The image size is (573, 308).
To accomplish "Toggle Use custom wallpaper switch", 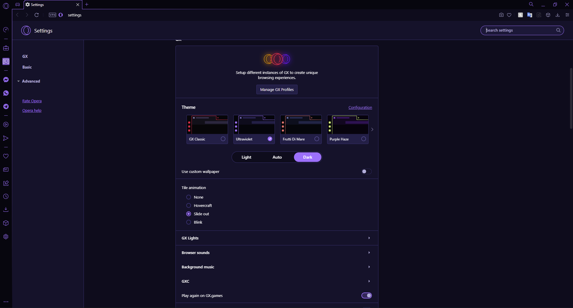I will [366, 171].
